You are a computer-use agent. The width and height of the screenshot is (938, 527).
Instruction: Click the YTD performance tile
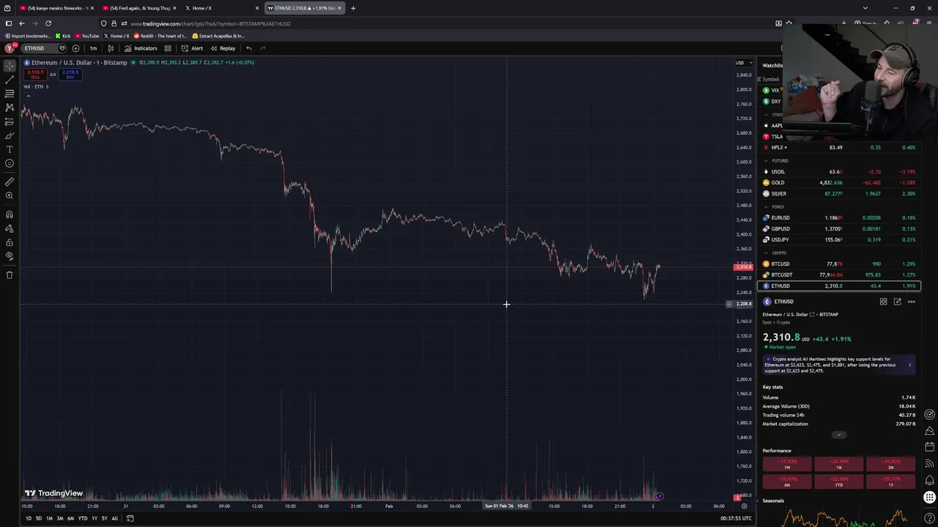(x=839, y=482)
